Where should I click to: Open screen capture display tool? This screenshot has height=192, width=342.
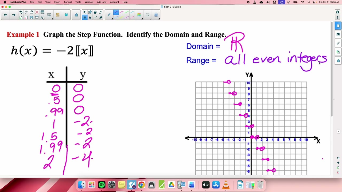tap(49, 15)
